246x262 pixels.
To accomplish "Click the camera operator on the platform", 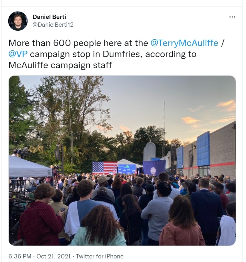I will pyautogui.click(x=16, y=153).
